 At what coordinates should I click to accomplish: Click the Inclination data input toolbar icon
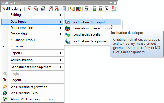[72, 9]
